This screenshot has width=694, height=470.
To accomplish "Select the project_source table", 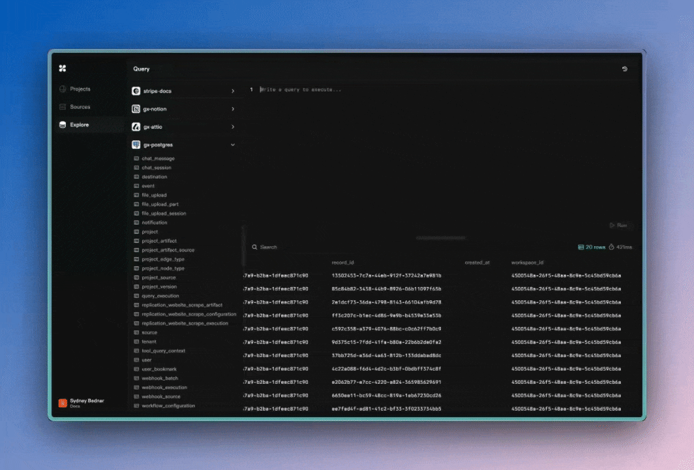I will click(x=158, y=277).
